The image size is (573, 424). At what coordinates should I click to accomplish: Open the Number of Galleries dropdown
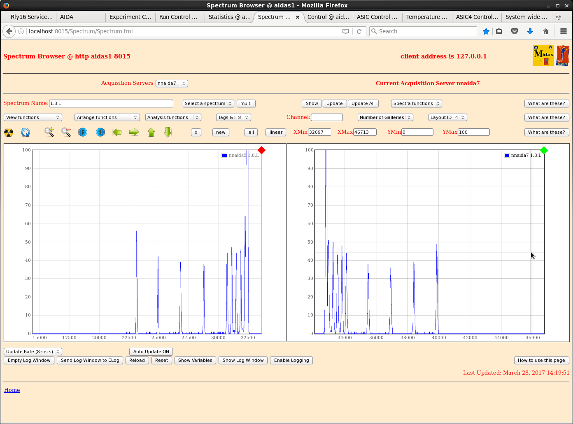click(385, 117)
